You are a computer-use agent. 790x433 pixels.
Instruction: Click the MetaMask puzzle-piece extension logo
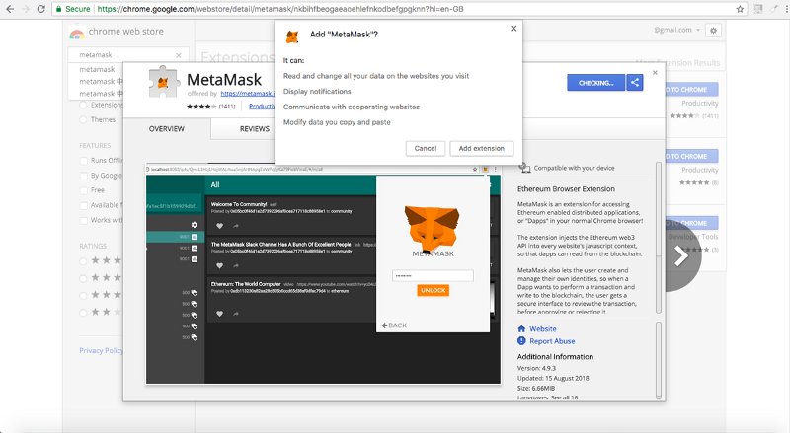tap(163, 82)
